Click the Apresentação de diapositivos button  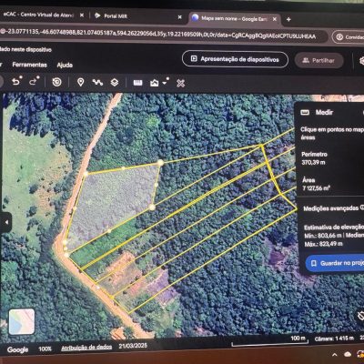[x=235, y=59]
